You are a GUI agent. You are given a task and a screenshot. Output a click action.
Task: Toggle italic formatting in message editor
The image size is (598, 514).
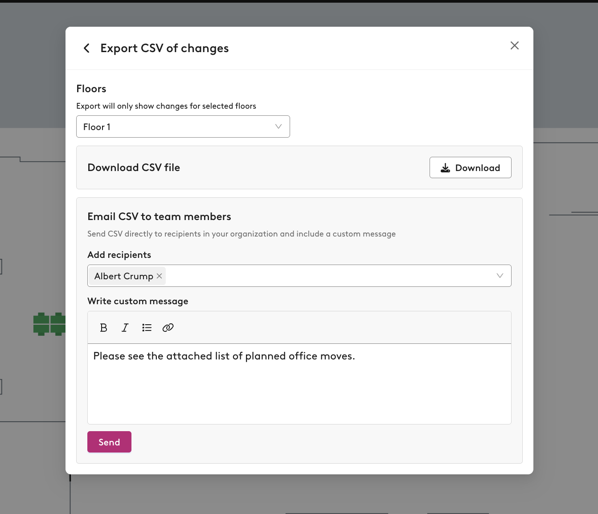coord(125,328)
